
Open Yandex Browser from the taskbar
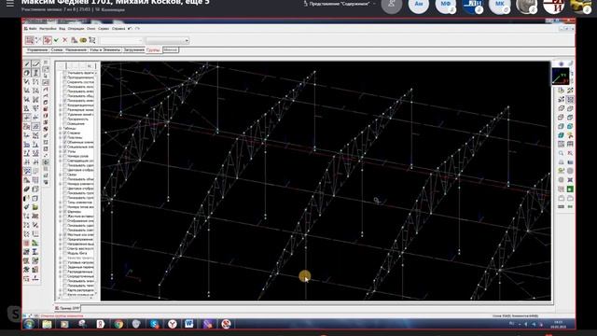point(172,324)
